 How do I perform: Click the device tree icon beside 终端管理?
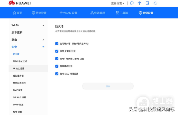[x=92, y=13]
